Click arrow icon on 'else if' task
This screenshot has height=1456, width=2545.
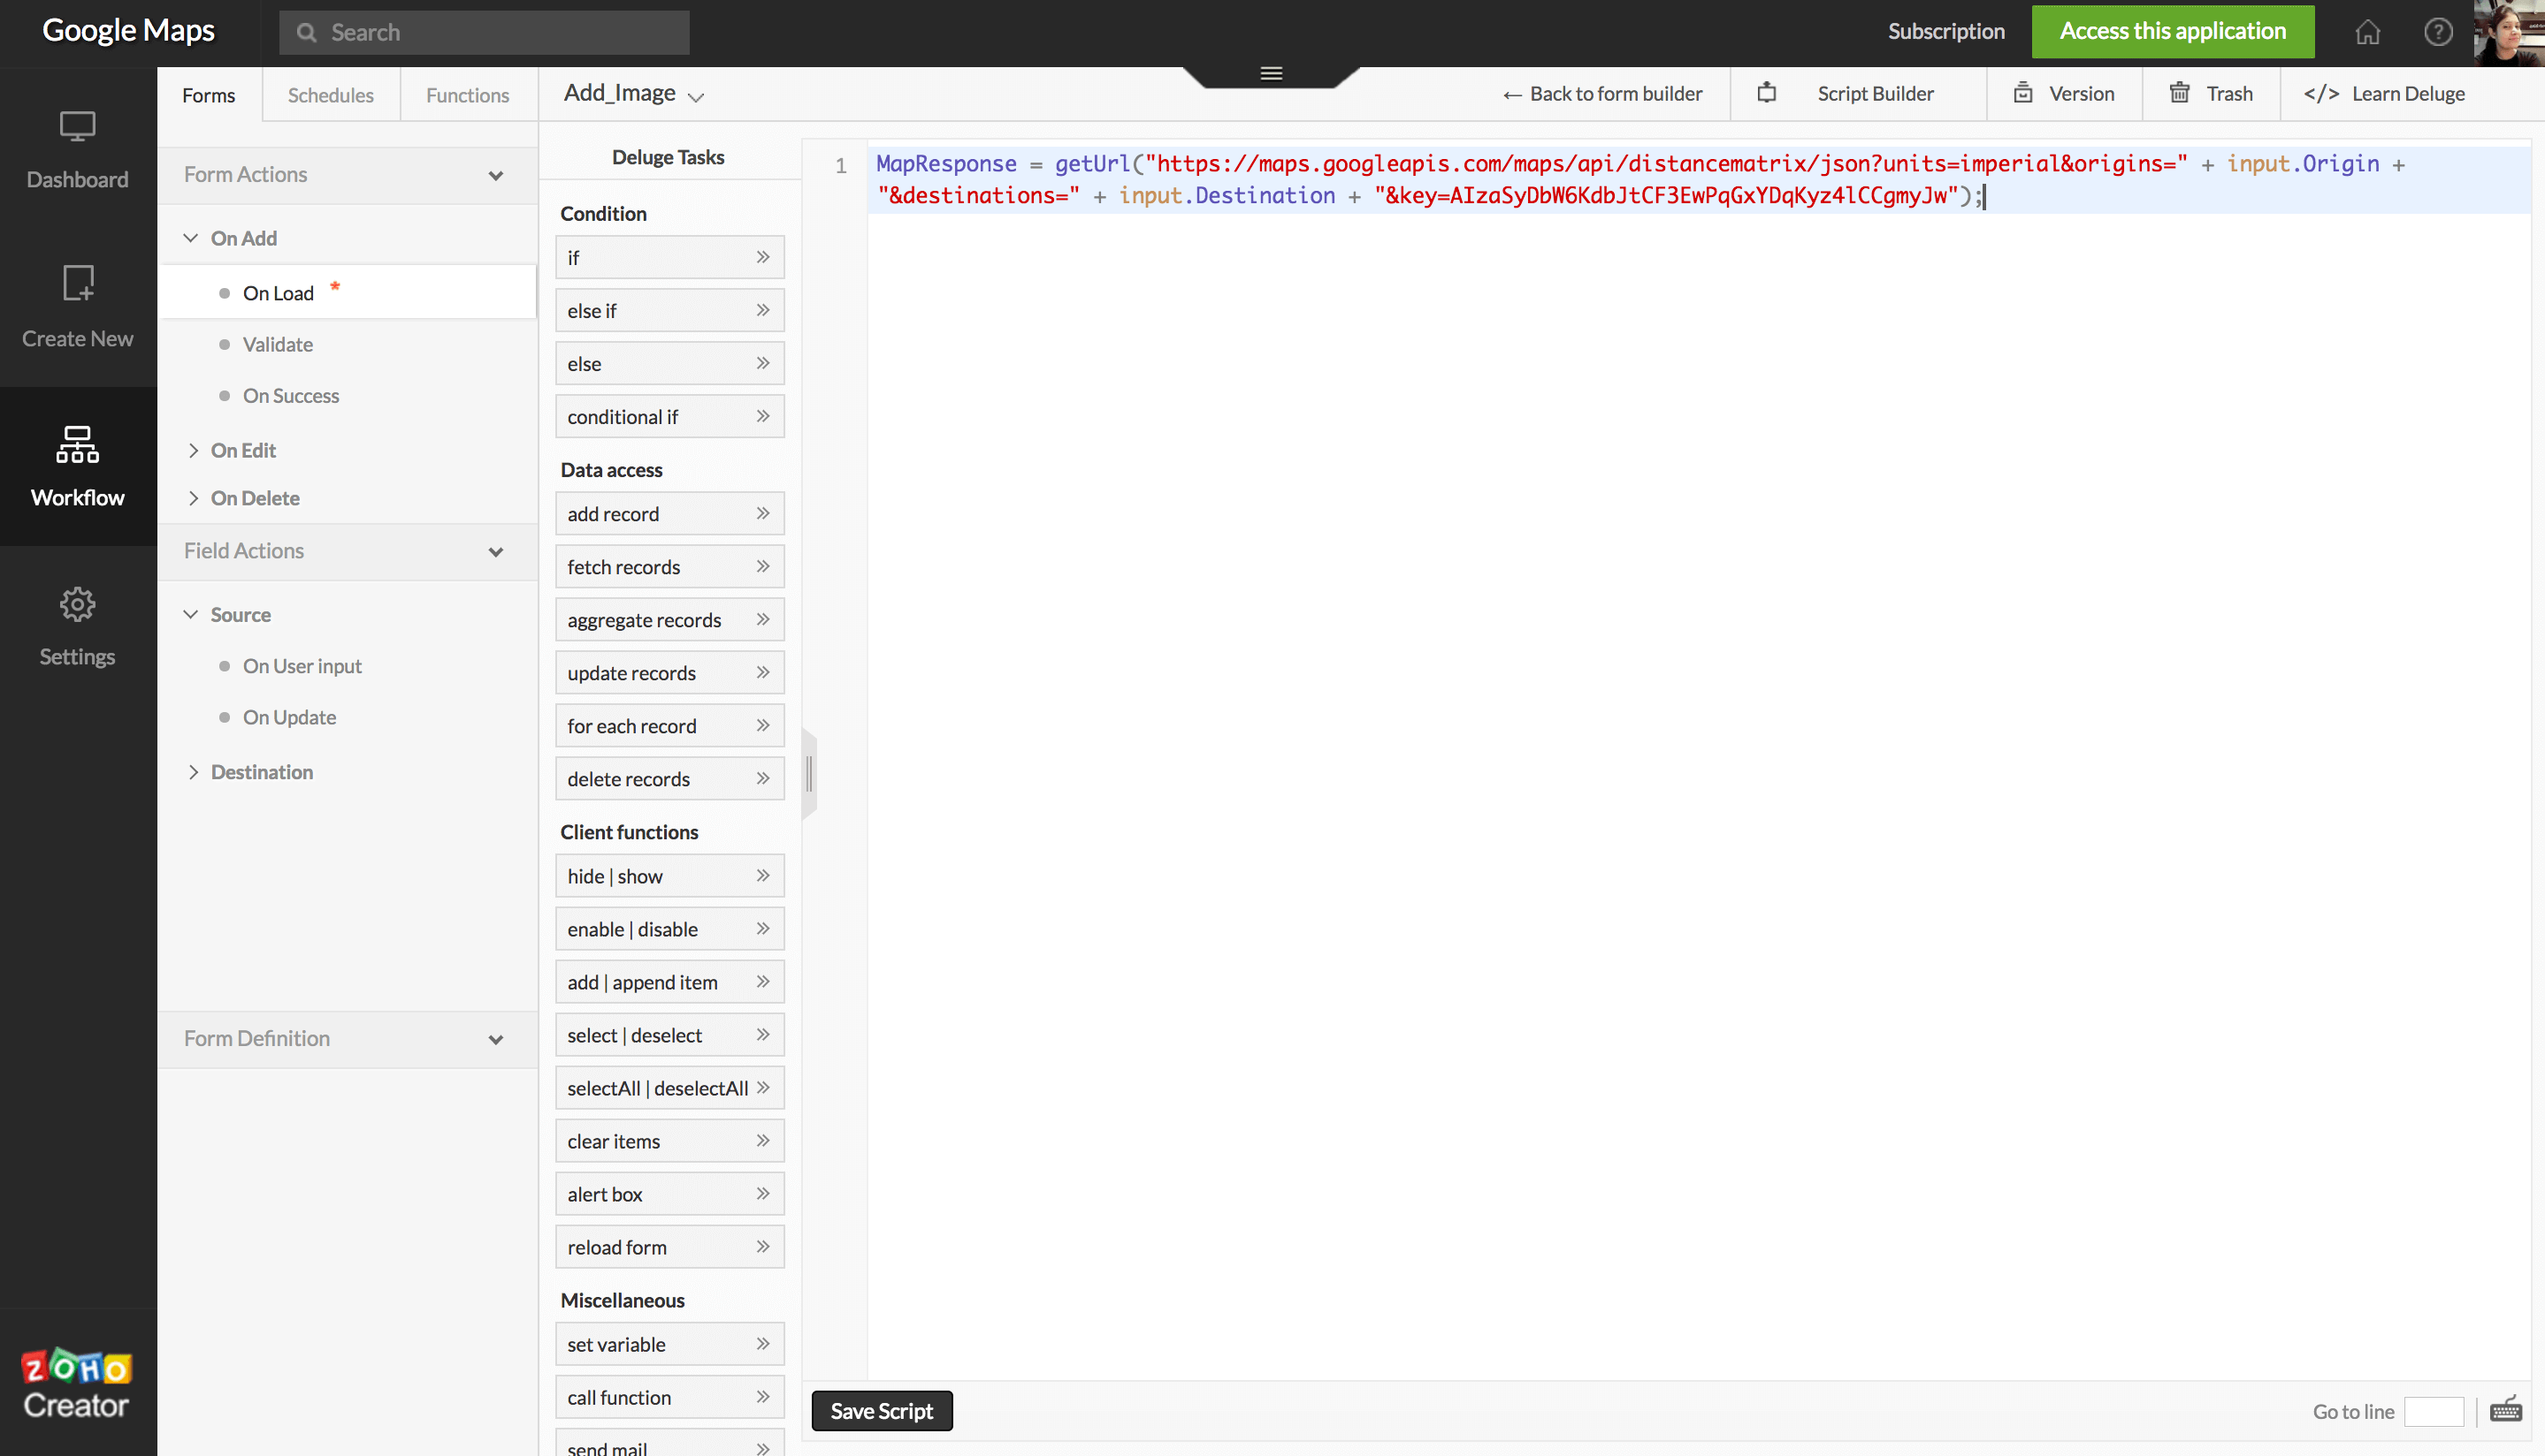coord(762,310)
